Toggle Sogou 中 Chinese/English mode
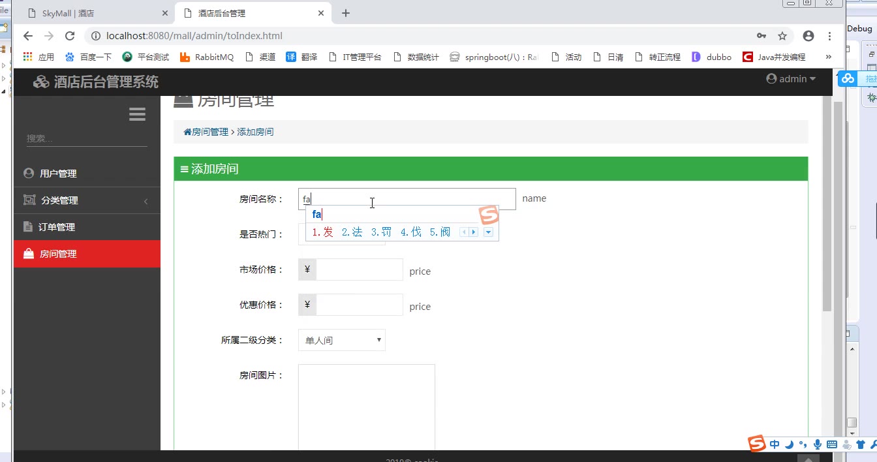 coord(775,444)
